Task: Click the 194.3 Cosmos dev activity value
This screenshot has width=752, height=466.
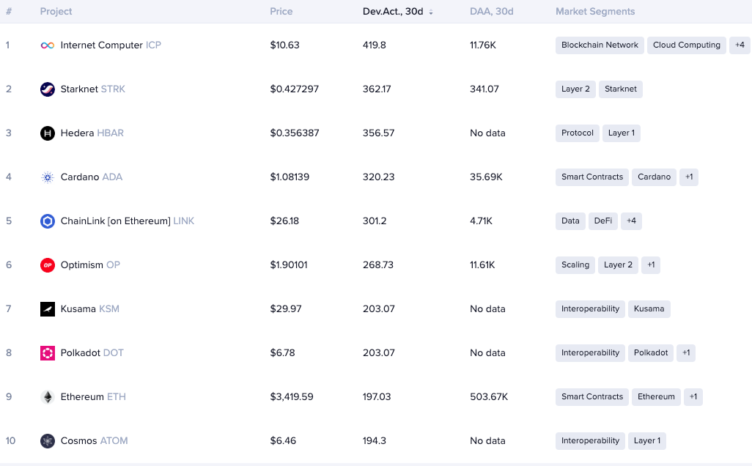Action: click(x=374, y=441)
